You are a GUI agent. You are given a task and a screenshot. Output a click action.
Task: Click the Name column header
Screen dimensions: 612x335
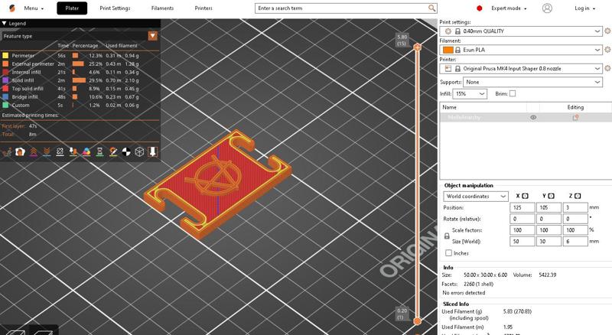[483, 107]
